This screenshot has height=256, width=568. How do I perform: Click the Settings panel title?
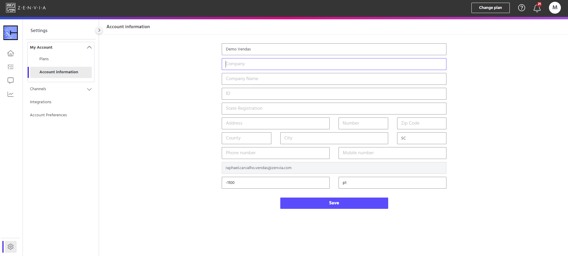39,31
